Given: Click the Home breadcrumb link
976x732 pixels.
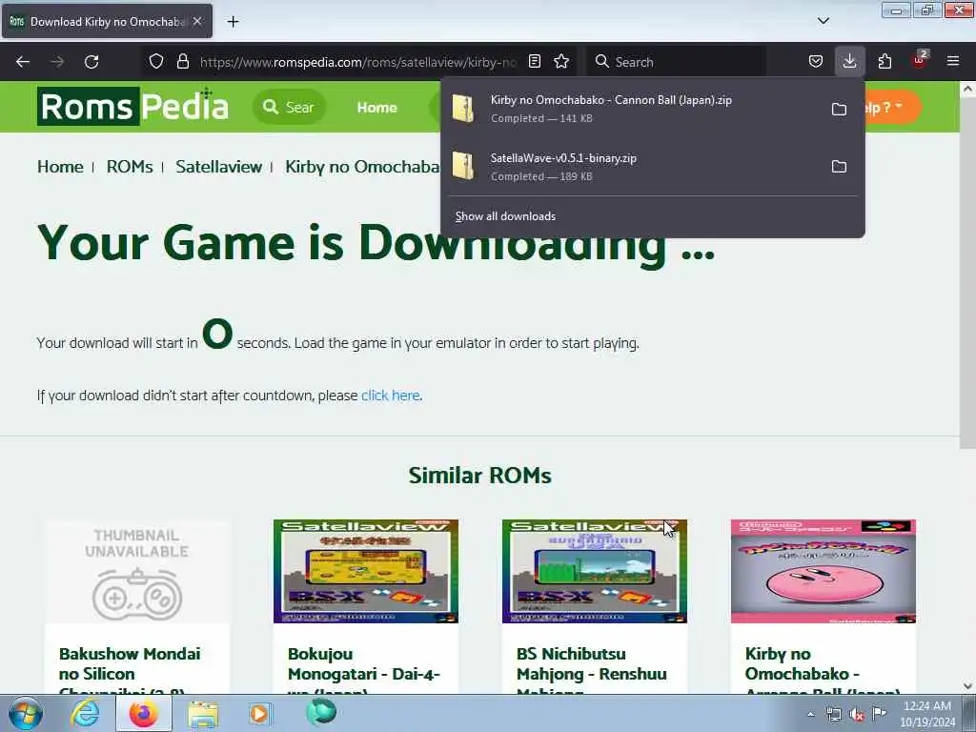Looking at the screenshot, I should click(x=60, y=167).
